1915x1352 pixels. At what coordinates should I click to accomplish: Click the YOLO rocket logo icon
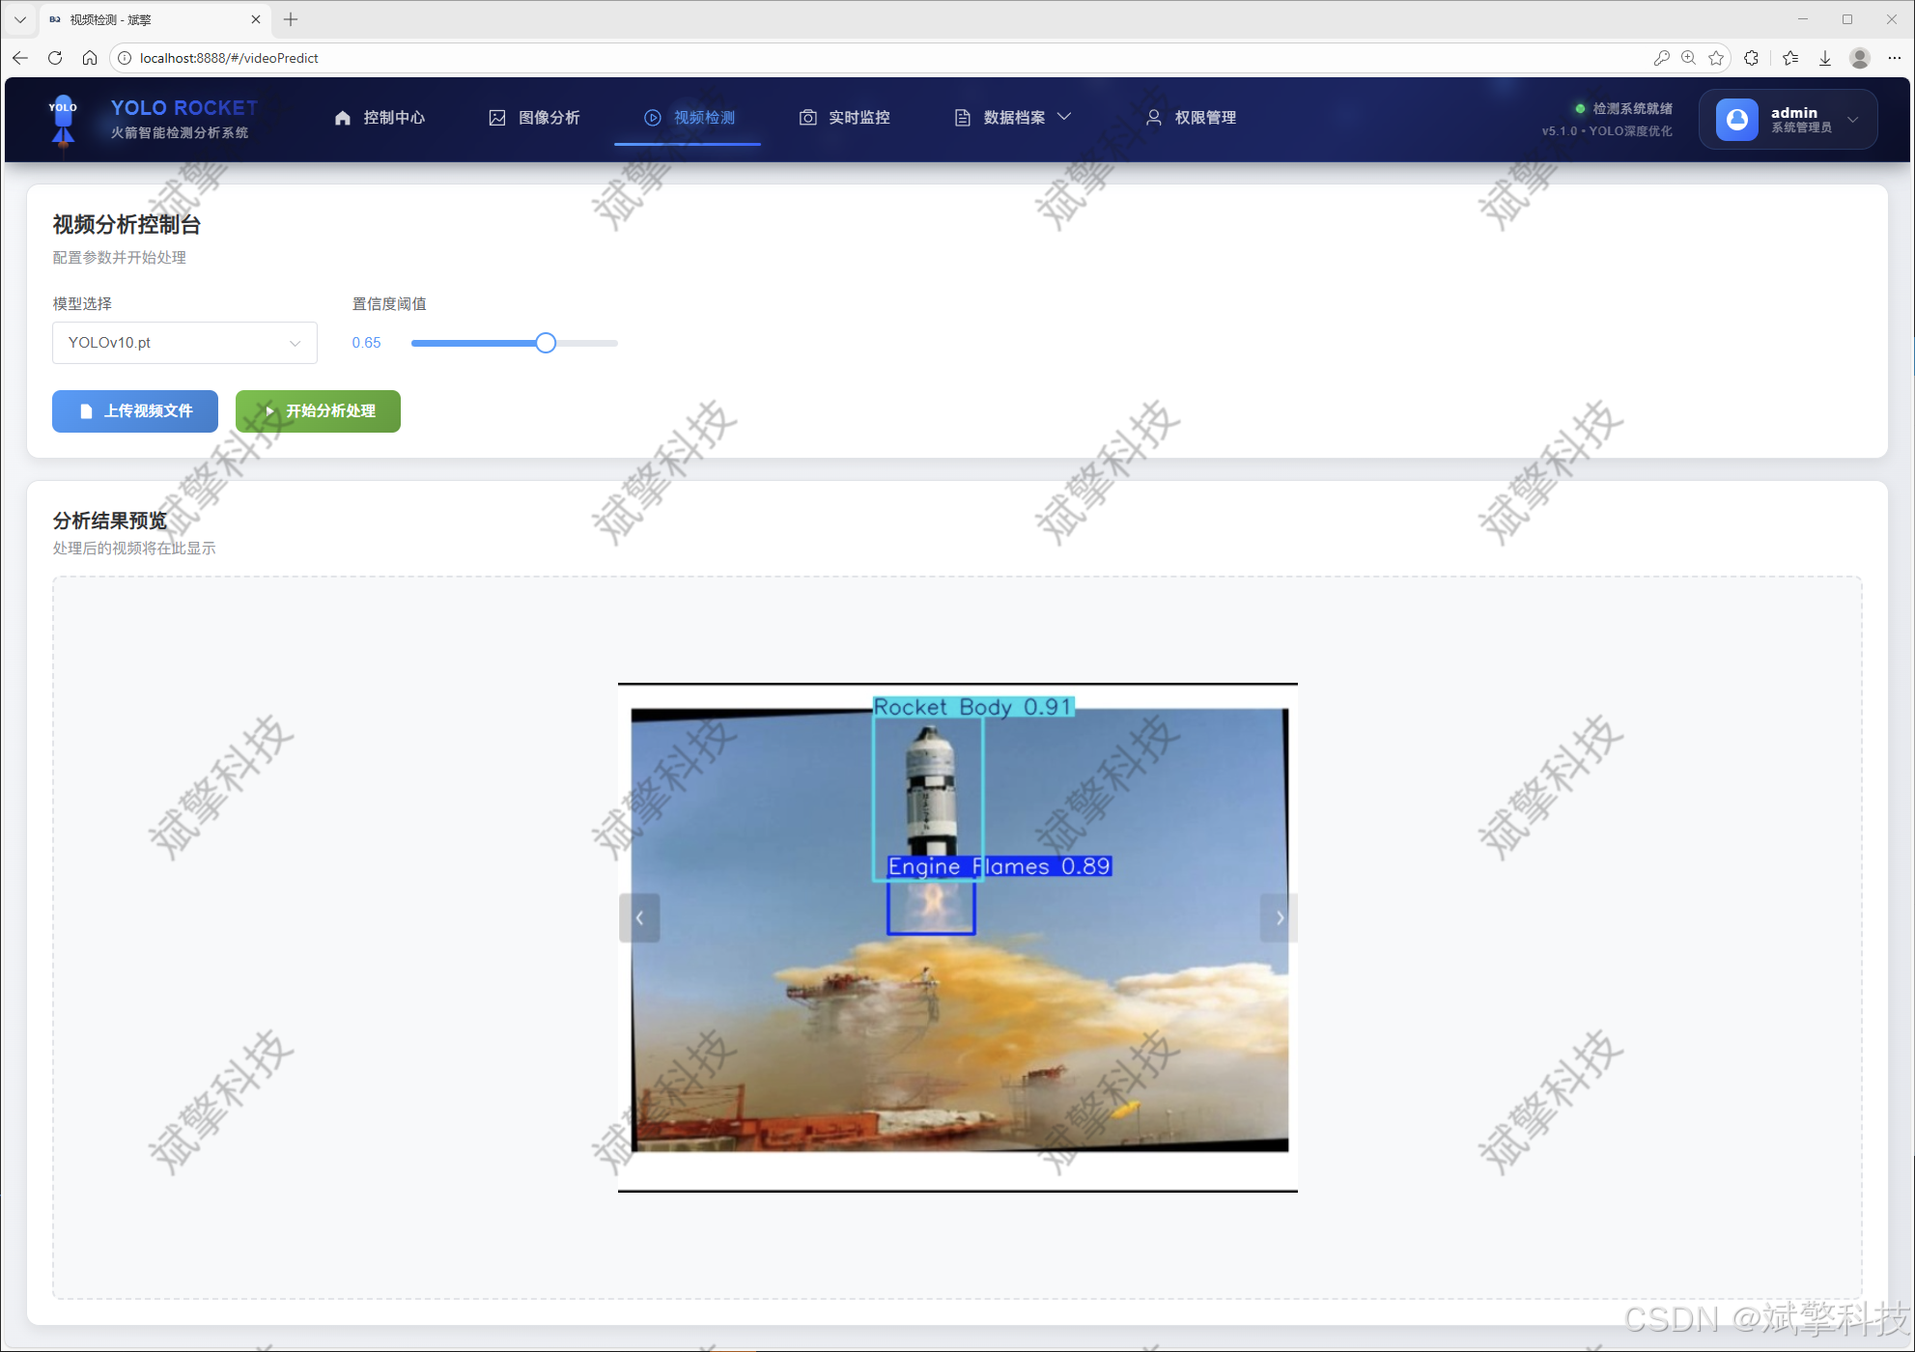point(63,119)
